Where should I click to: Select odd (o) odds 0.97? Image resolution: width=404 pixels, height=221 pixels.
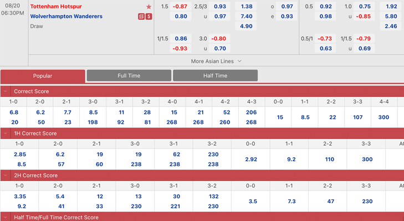[287, 7]
